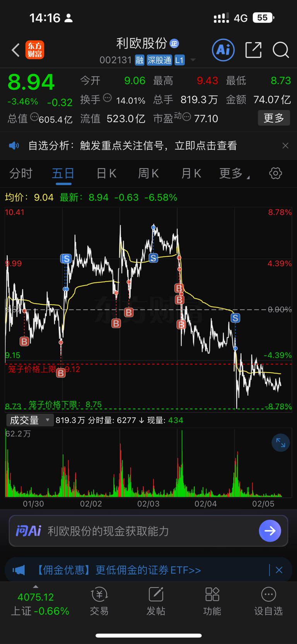
Task: Expand the 更多 chart period menu
Action: coord(234,173)
